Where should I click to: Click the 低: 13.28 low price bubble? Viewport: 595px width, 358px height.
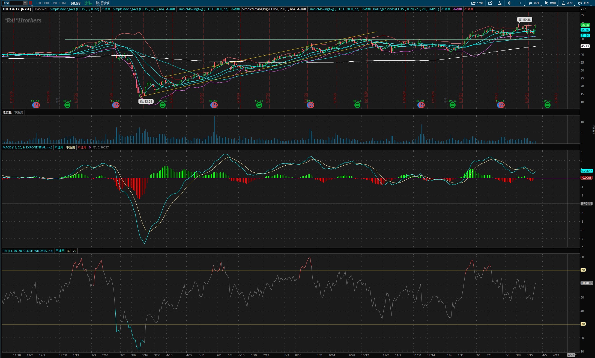tap(146, 101)
